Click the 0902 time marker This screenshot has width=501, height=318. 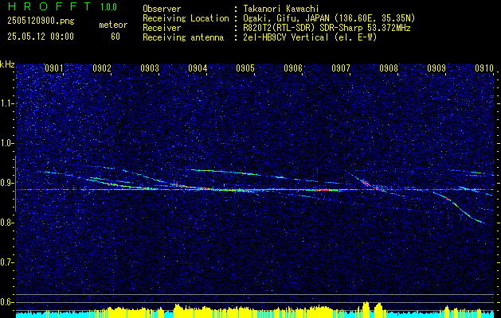[x=102, y=68]
